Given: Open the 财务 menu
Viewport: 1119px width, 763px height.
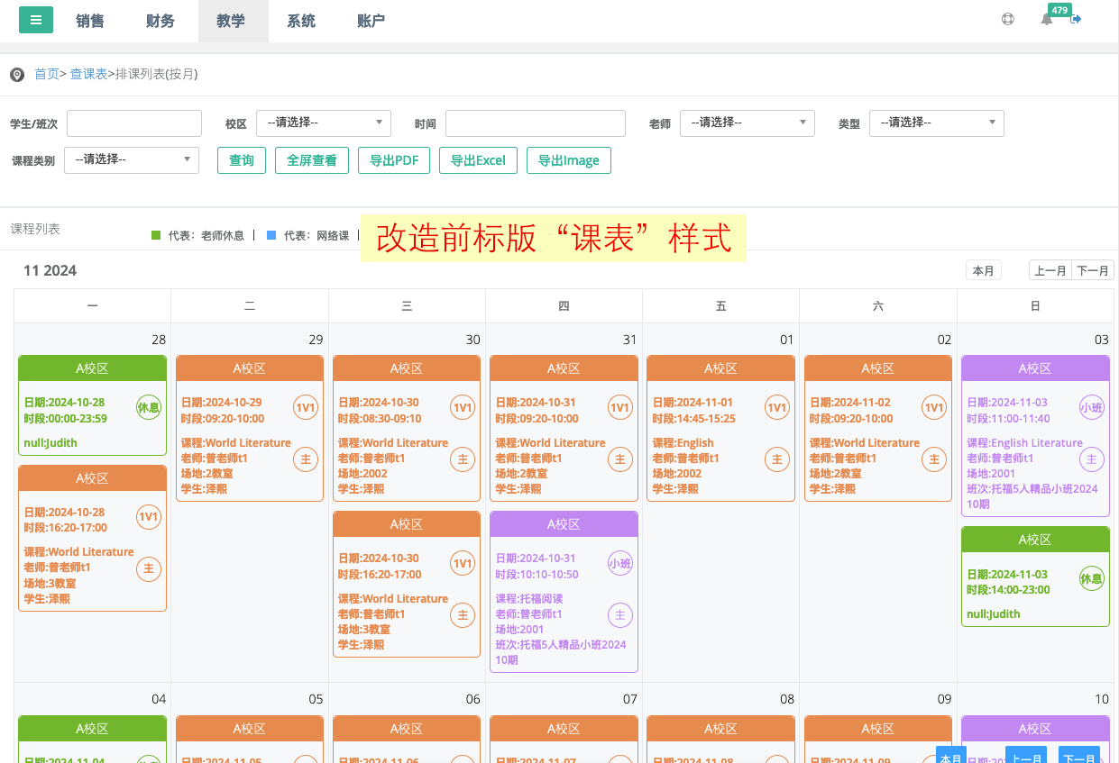Looking at the screenshot, I should (x=161, y=21).
